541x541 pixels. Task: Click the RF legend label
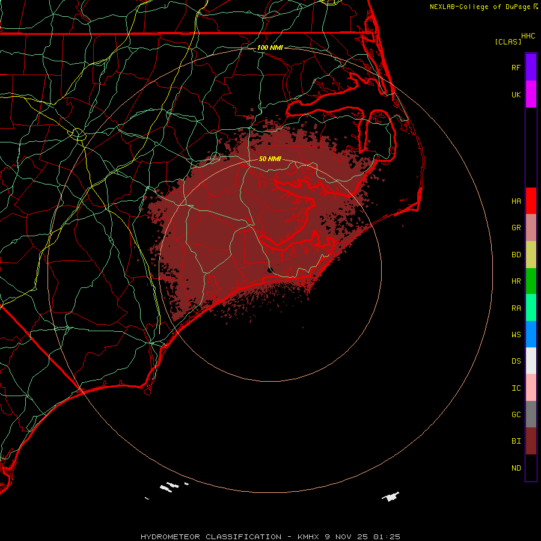pyautogui.click(x=516, y=67)
